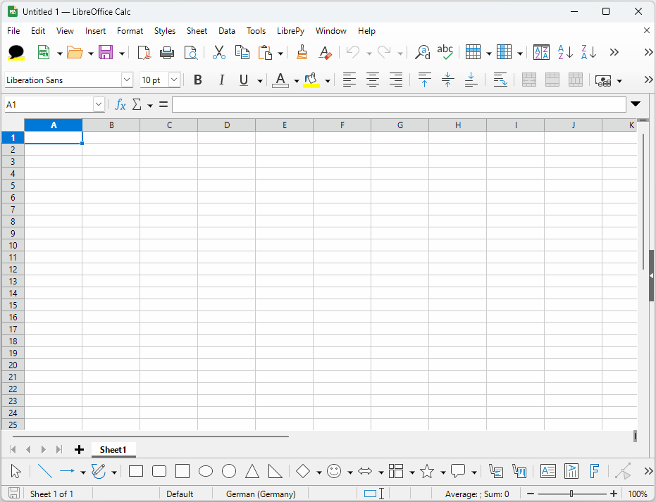Apply yellow background color swatch
The image size is (656, 502).
click(x=311, y=80)
